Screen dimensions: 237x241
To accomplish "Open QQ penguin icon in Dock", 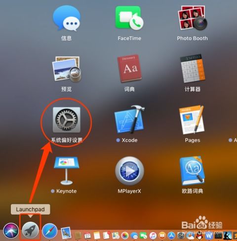I will pyautogui.click(x=199, y=235).
